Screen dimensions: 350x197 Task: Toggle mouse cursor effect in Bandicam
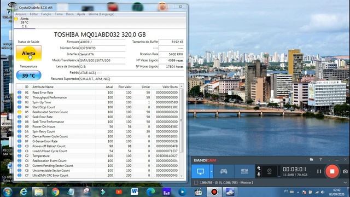point(259,168)
